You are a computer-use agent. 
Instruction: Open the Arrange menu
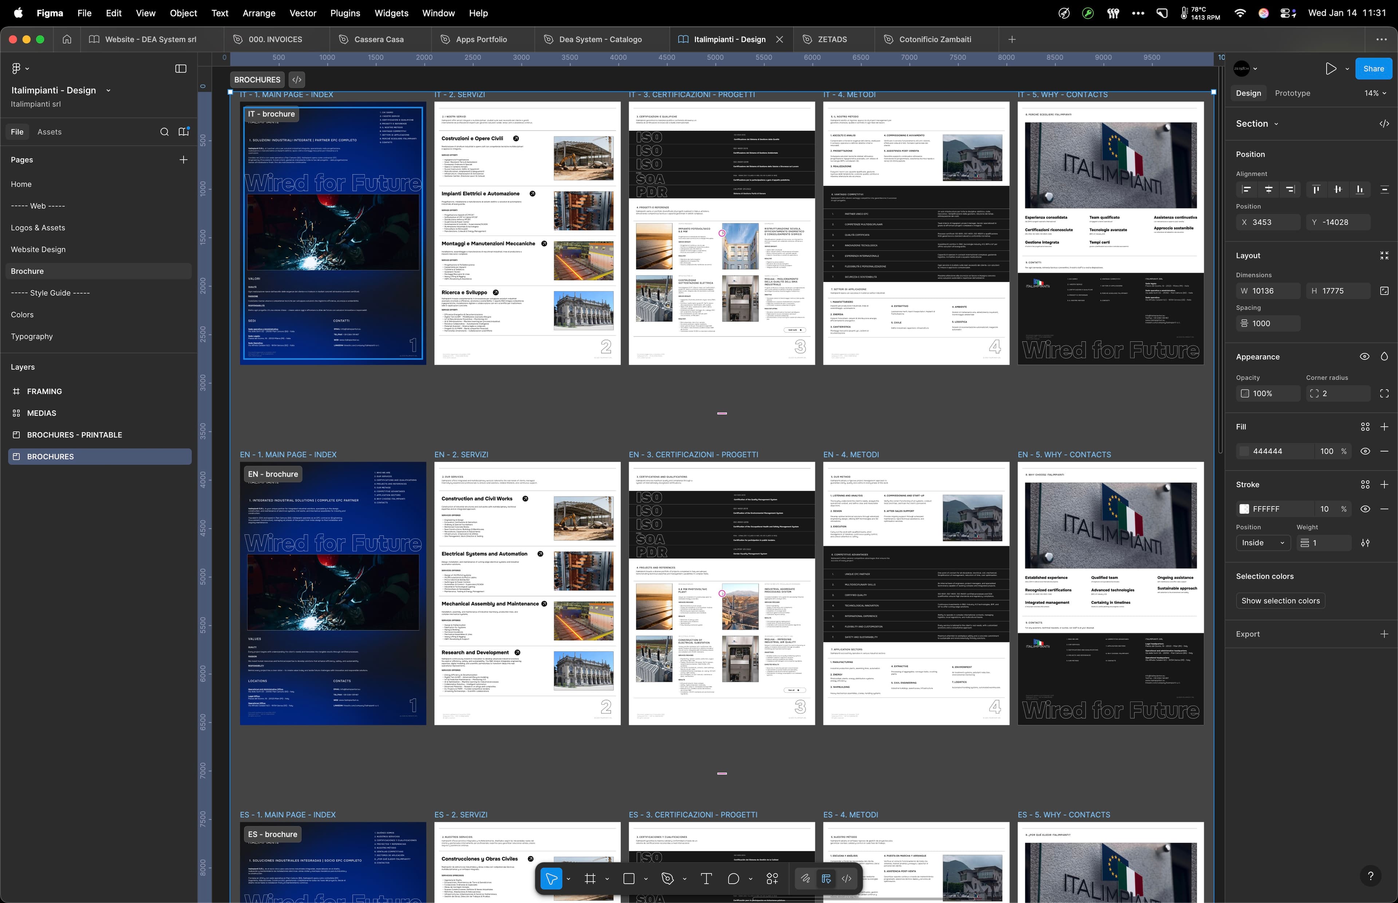[x=259, y=13]
